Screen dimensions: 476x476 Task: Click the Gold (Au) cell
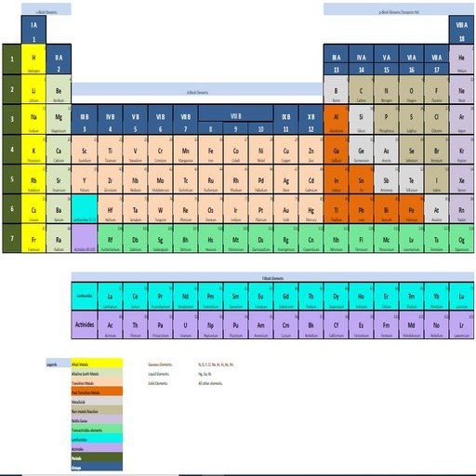[285, 208]
